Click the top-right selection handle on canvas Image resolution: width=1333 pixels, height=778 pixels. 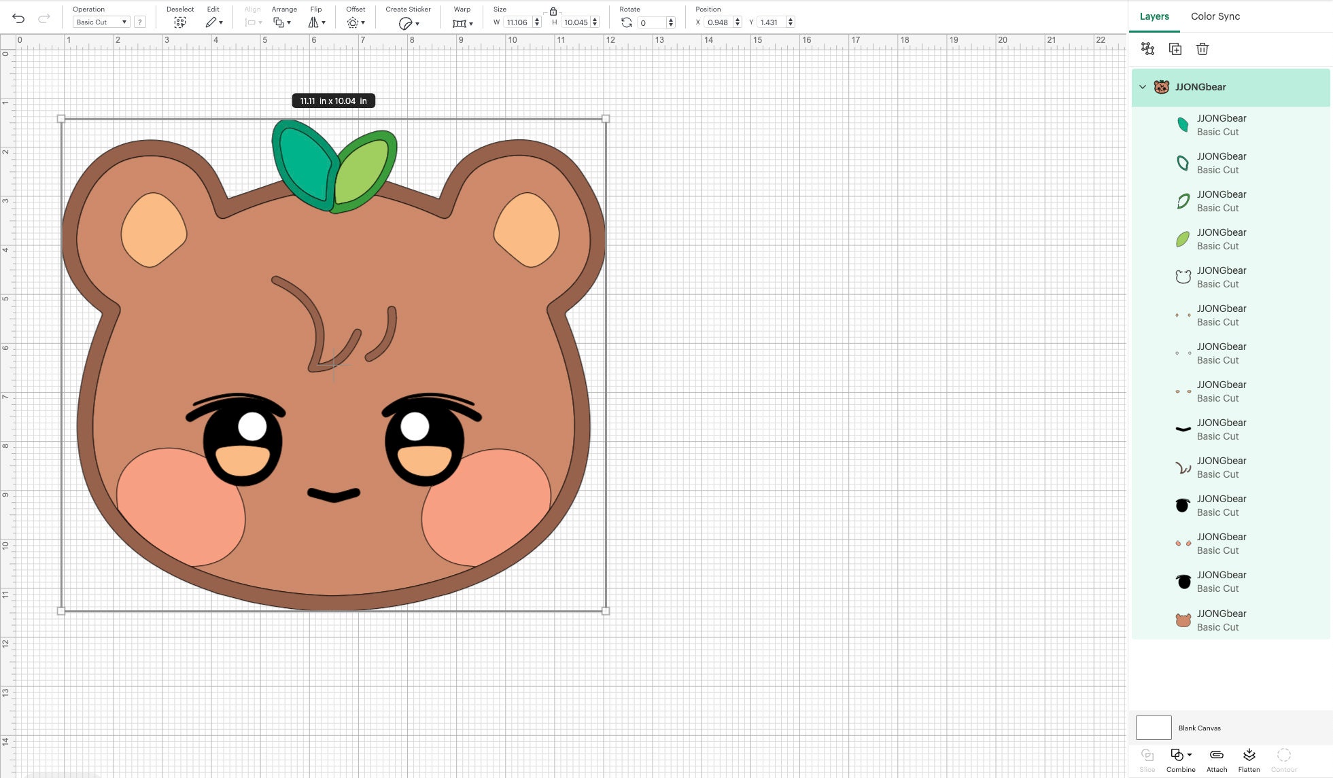[x=606, y=119]
